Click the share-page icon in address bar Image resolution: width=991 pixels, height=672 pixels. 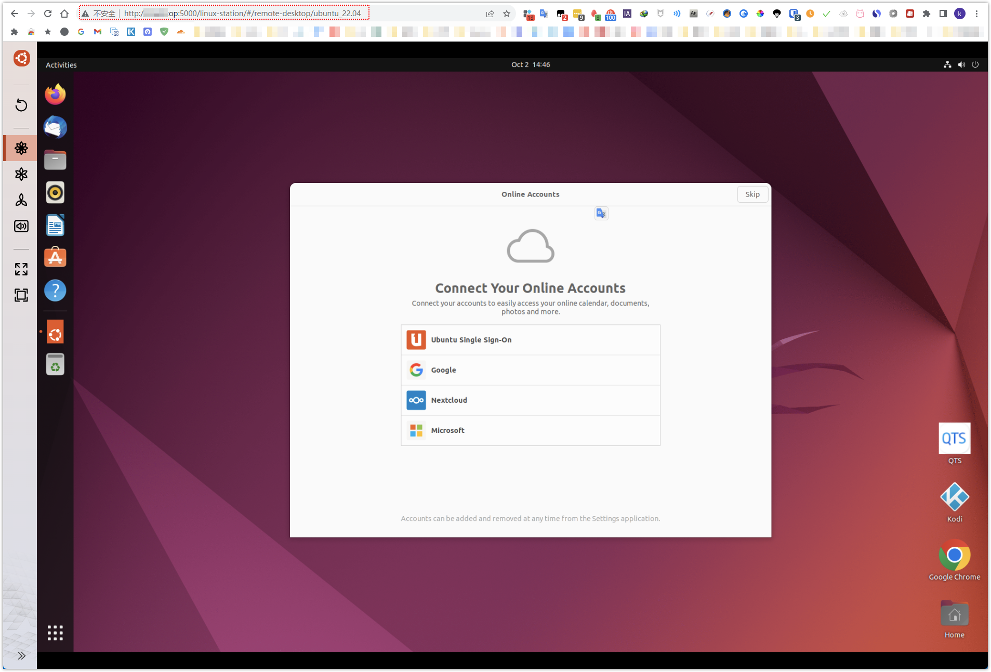pos(490,14)
